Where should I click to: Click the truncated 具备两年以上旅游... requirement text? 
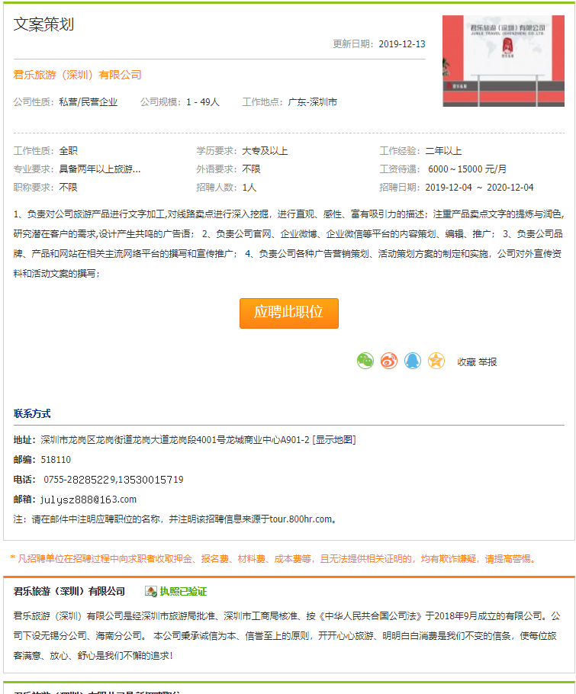click(x=100, y=169)
